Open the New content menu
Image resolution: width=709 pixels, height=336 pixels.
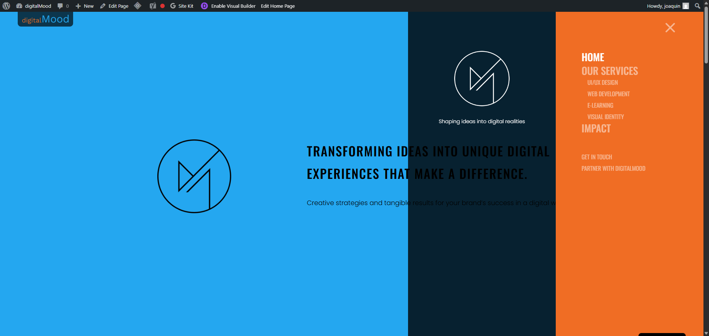coord(85,6)
